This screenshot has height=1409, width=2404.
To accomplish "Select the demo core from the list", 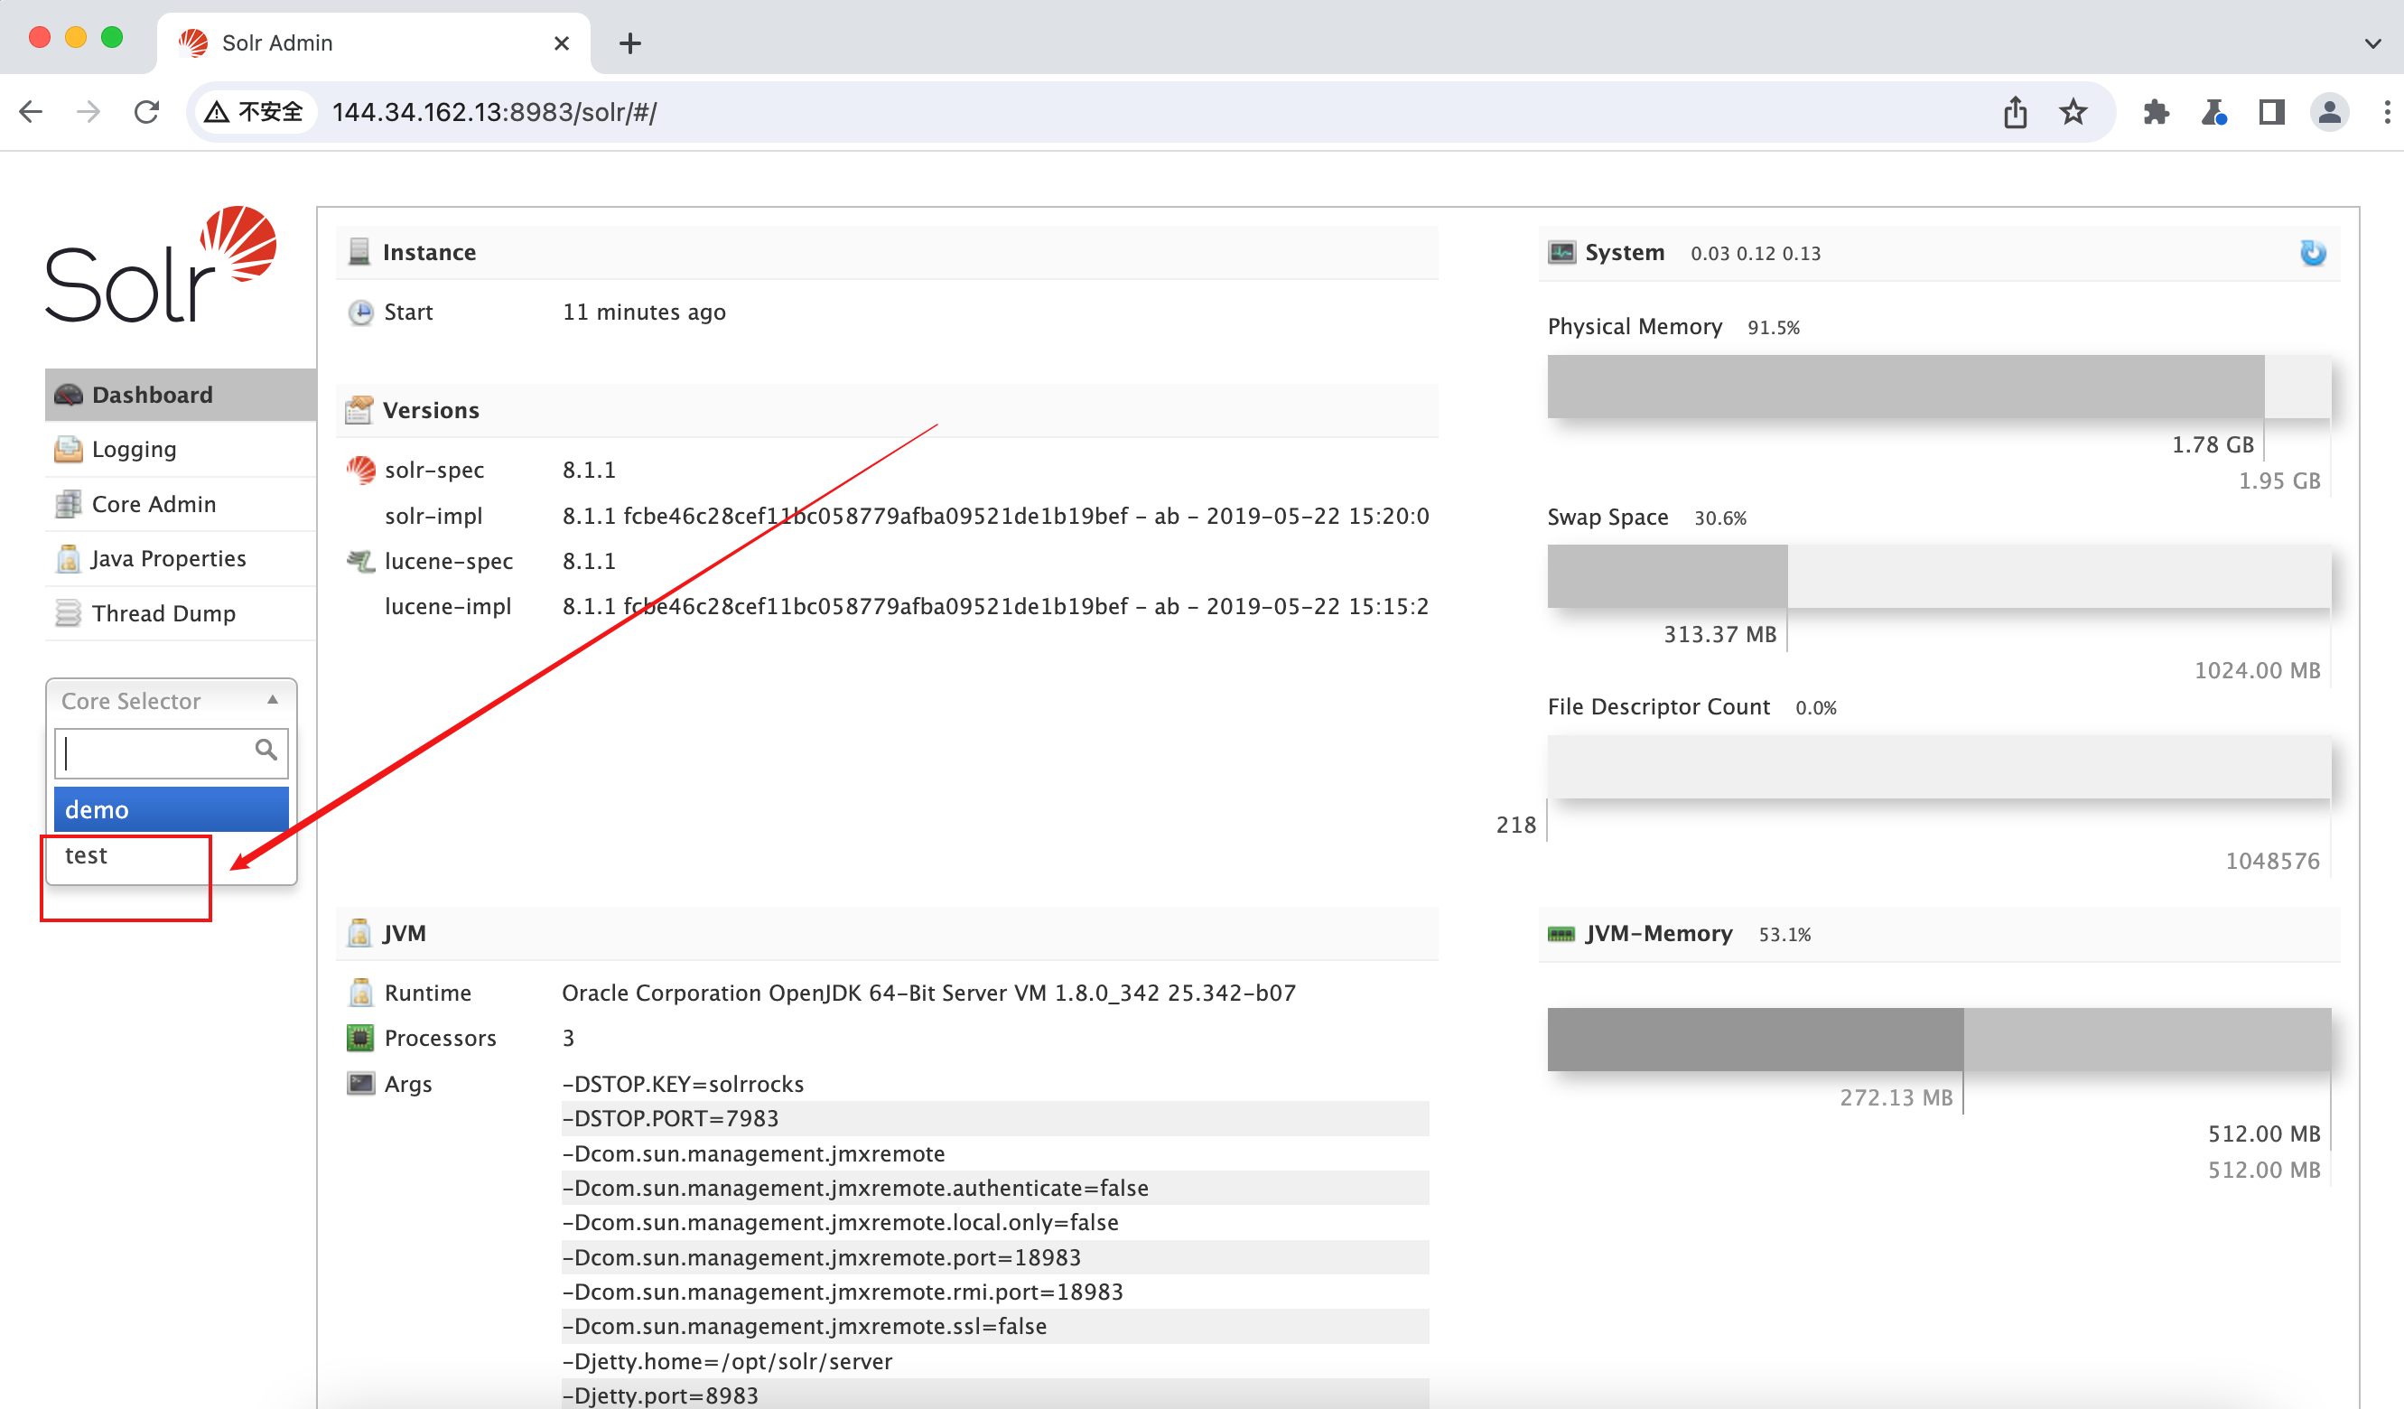I will 171,809.
